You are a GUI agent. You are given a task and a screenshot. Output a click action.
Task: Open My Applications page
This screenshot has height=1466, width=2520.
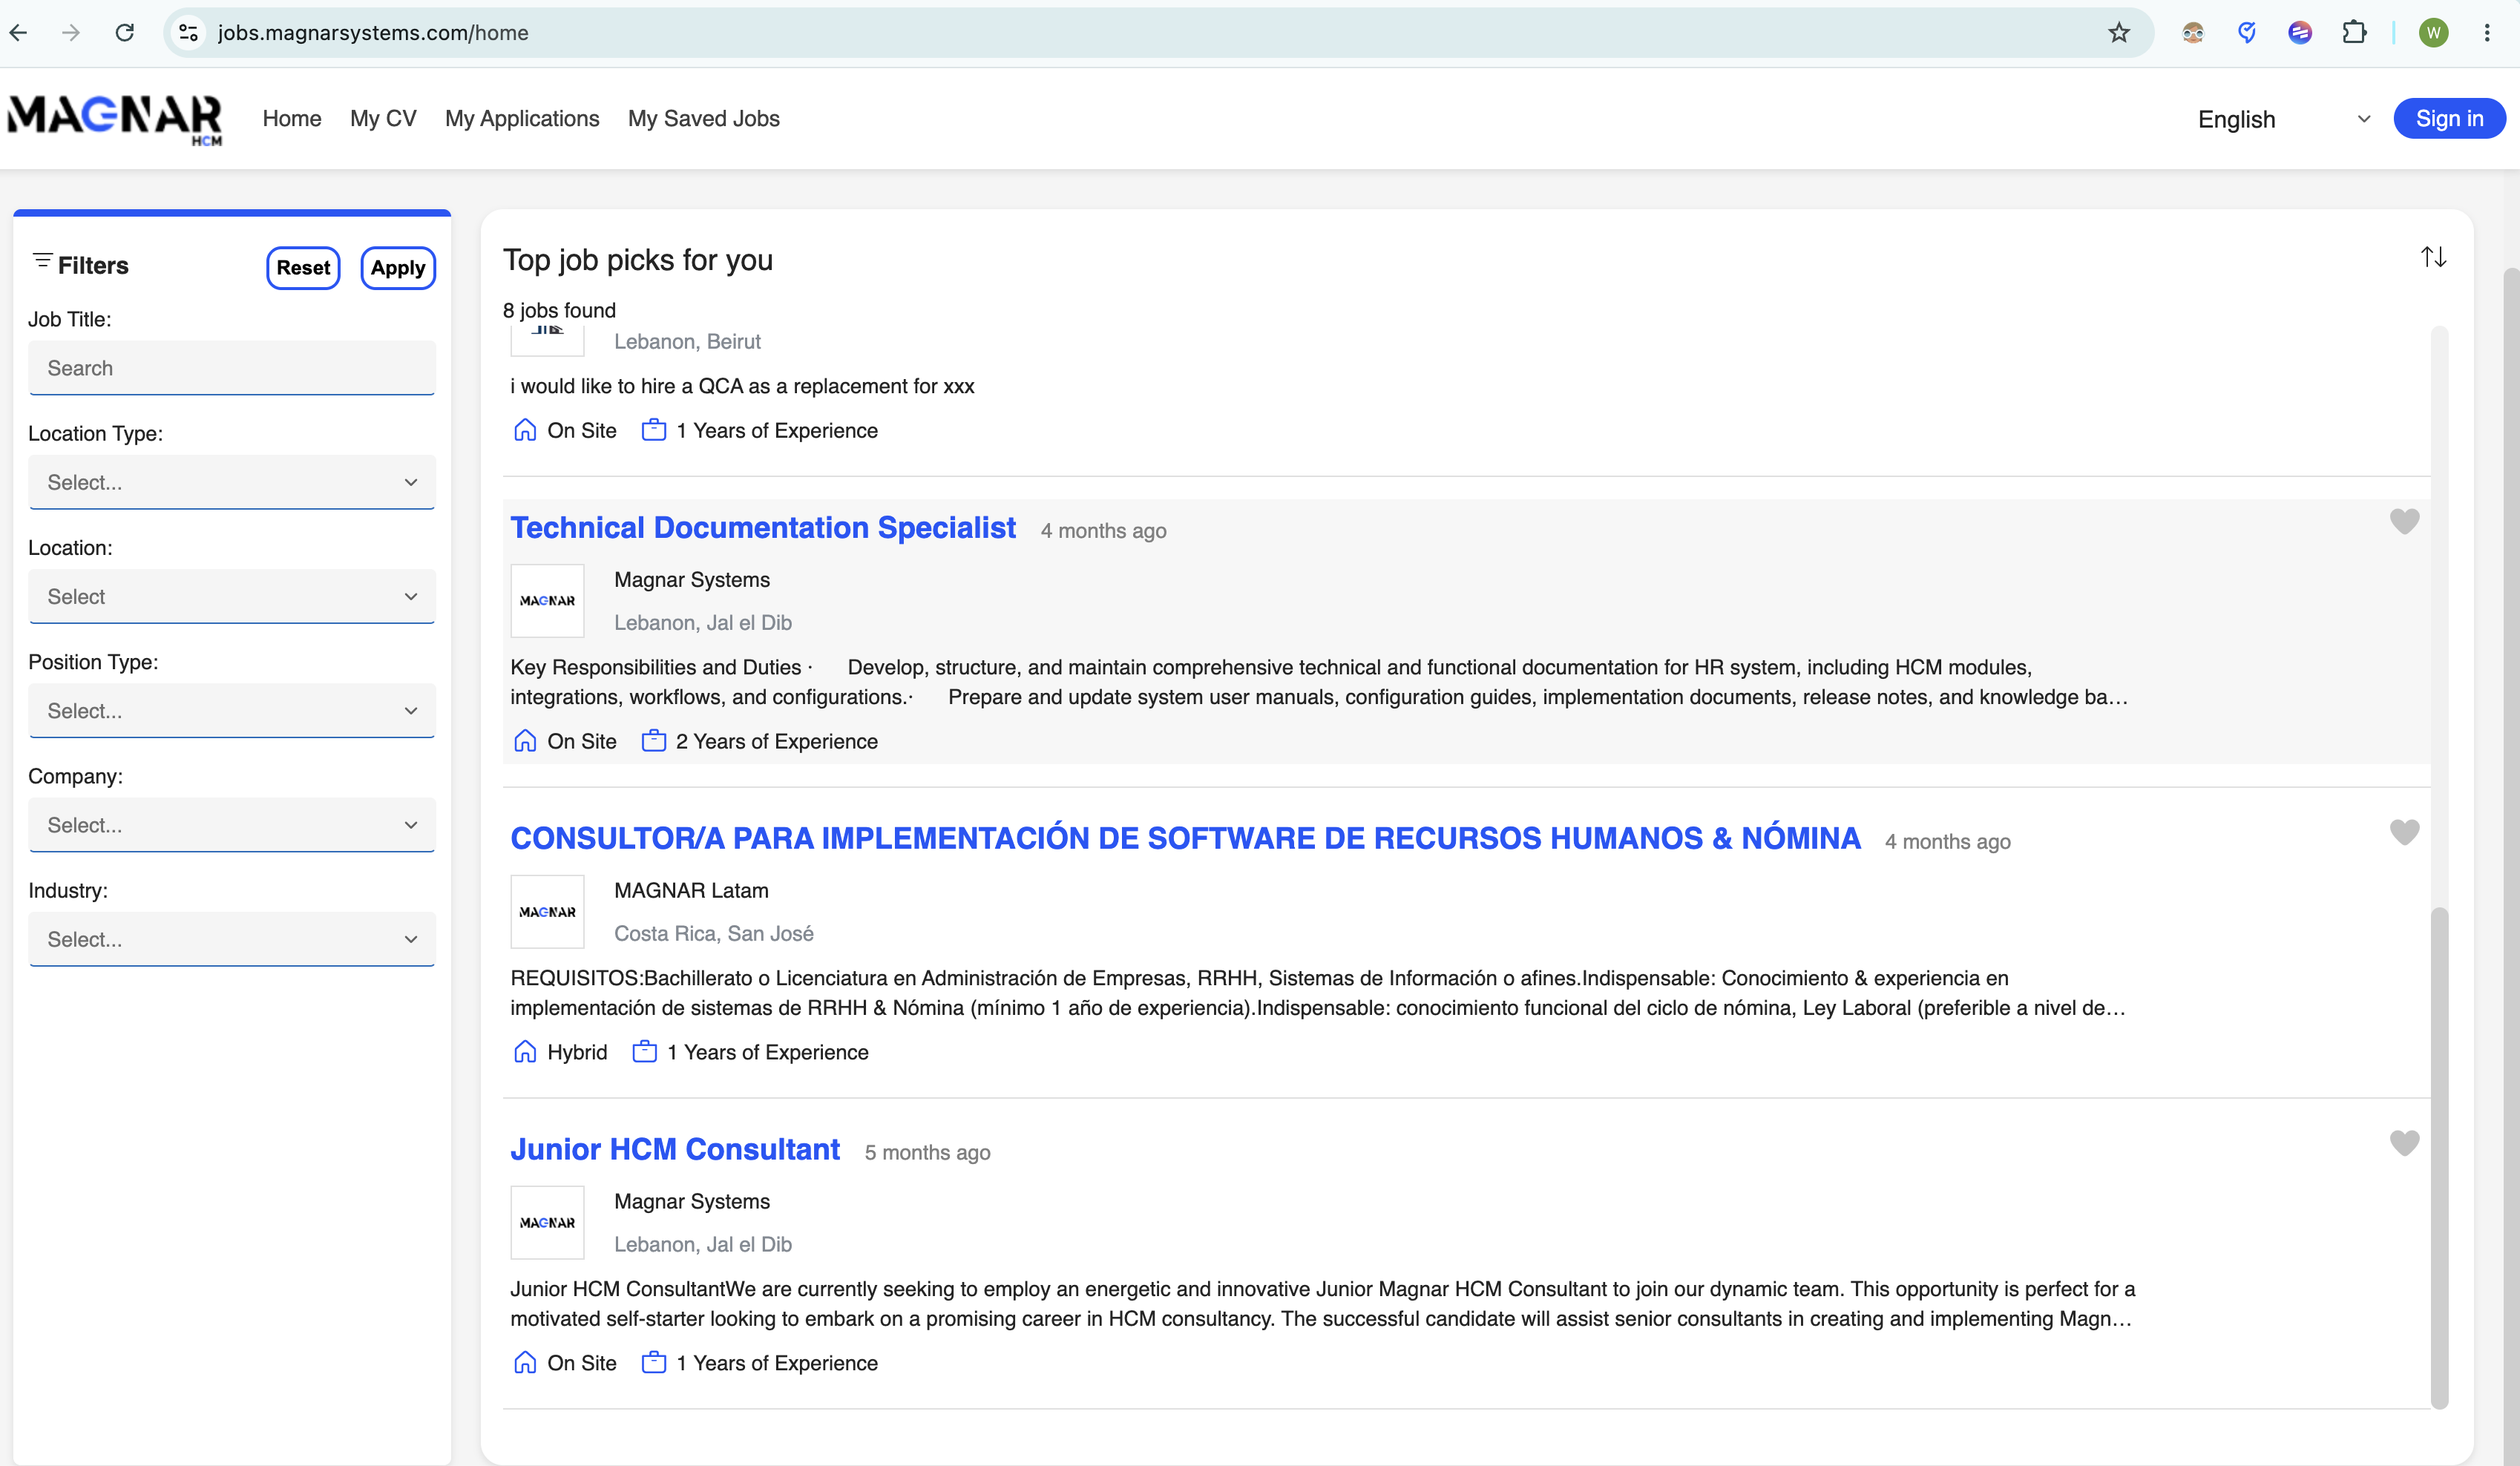tap(522, 118)
